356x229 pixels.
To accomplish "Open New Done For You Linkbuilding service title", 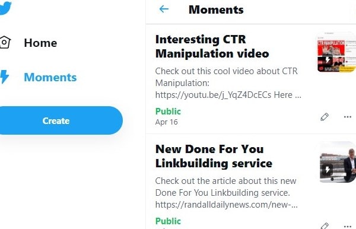I will [x=214, y=156].
